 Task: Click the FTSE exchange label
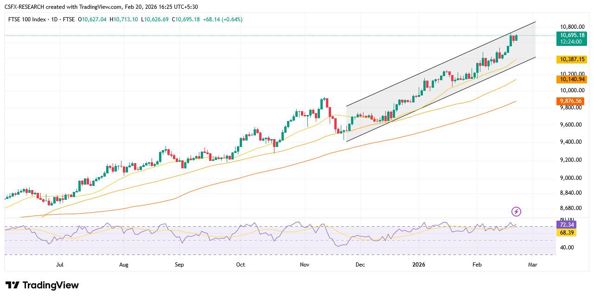click(x=68, y=19)
